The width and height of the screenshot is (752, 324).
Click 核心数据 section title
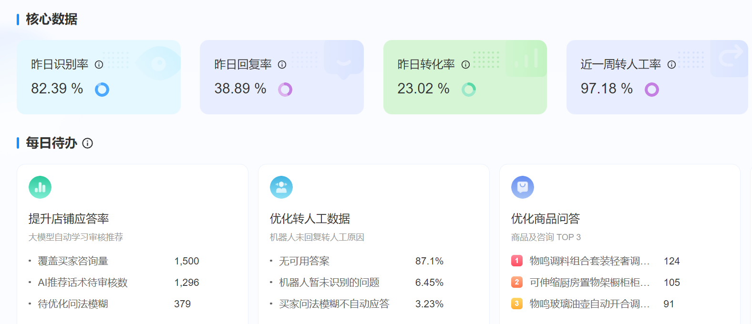[x=52, y=19]
